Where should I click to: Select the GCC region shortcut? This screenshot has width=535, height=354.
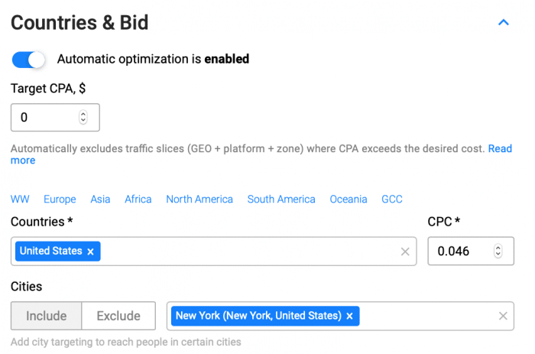tap(392, 199)
